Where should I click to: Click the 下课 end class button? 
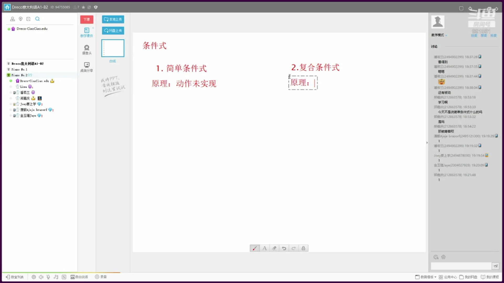(x=87, y=19)
